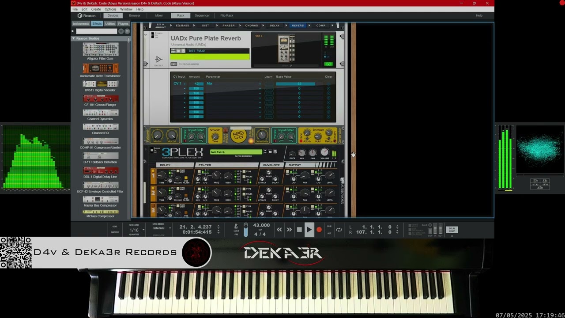Image resolution: width=565 pixels, height=318 pixels.
Task: Click the L/R locator stepper arrows
Action: pos(397,229)
